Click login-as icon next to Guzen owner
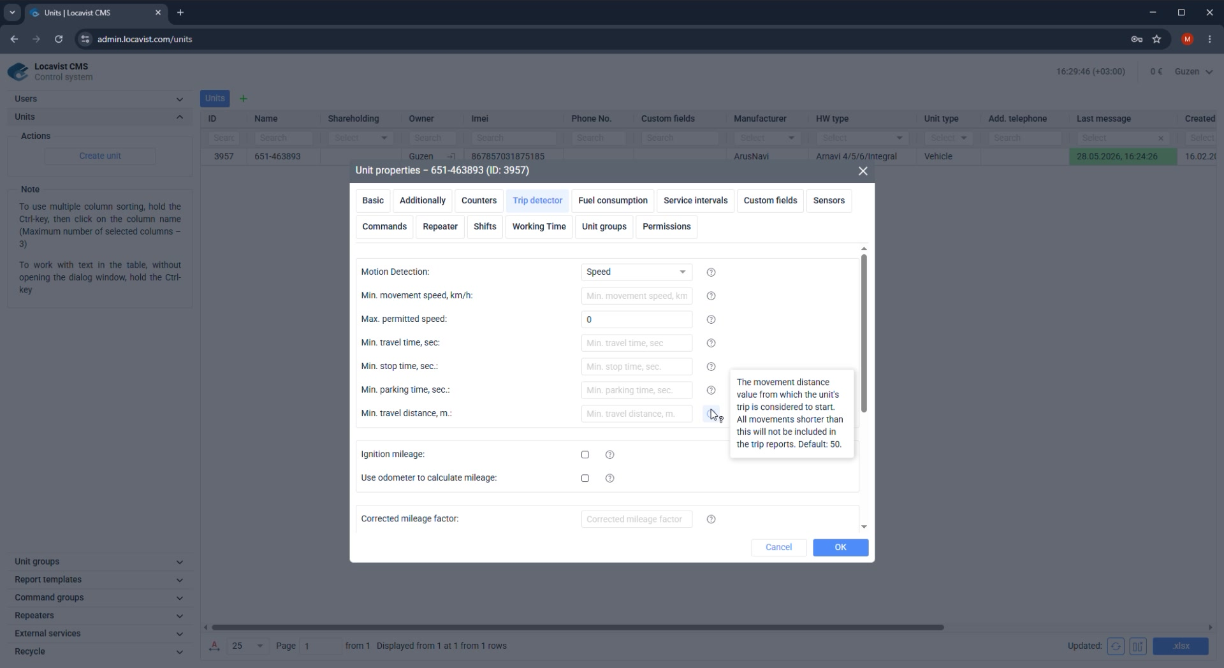 pyautogui.click(x=451, y=157)
